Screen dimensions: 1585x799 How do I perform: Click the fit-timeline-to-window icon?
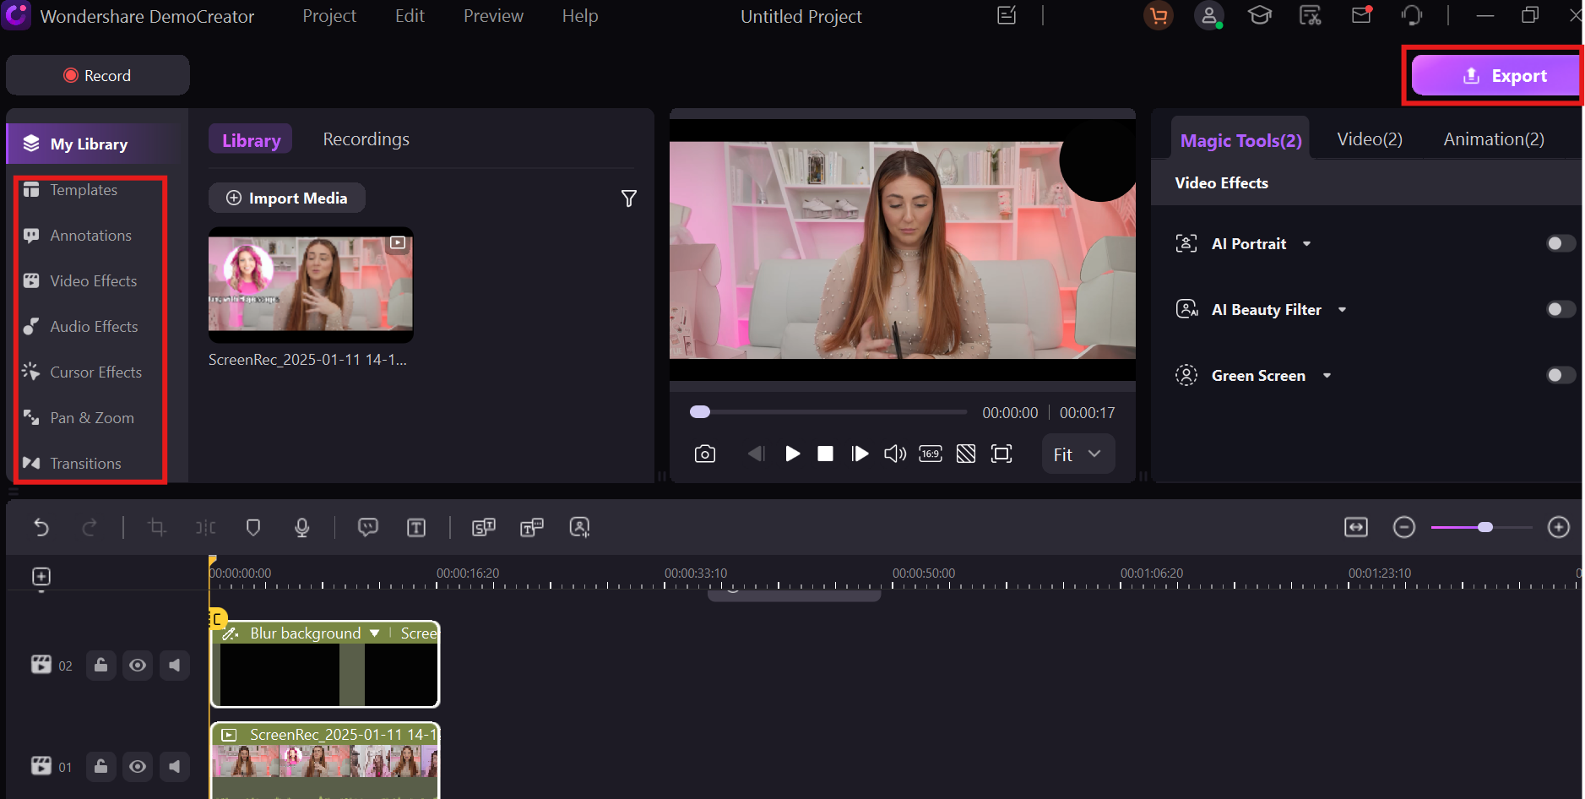pyautogui.click(x=1356, y=527)
